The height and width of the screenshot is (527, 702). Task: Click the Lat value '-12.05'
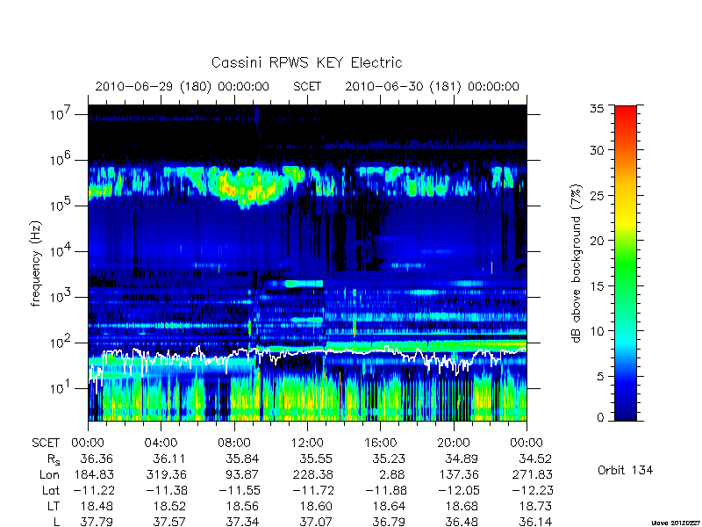click(x=458, y=490)
